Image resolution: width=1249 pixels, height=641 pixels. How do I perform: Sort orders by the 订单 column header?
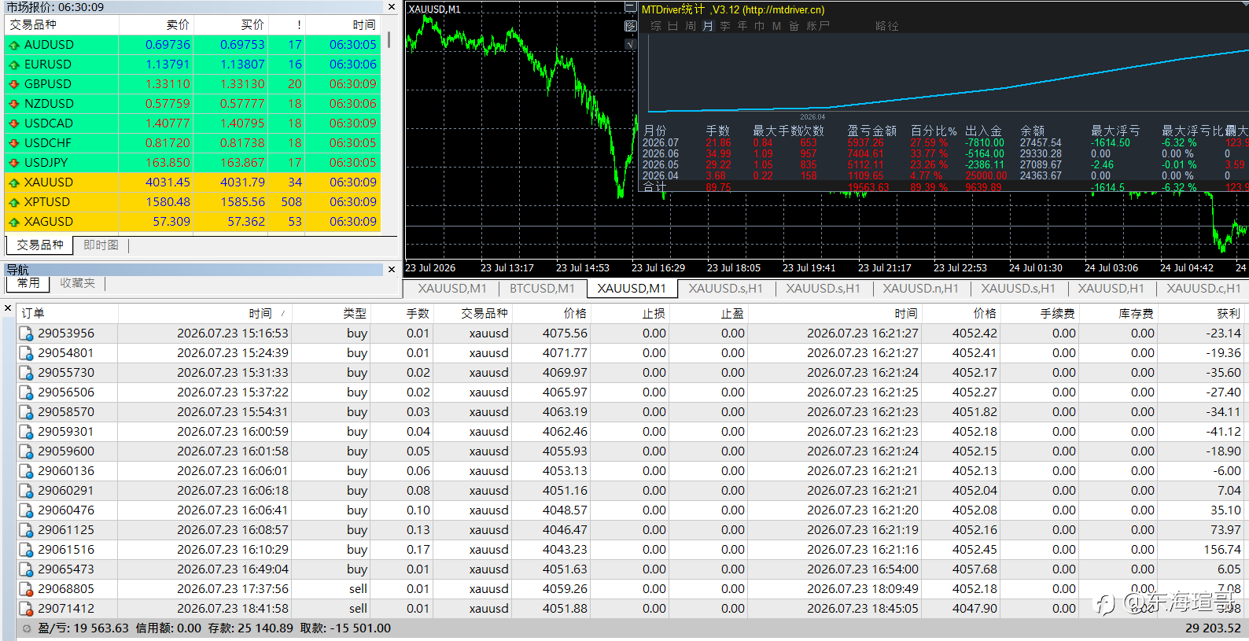click(x=33, y=314)
